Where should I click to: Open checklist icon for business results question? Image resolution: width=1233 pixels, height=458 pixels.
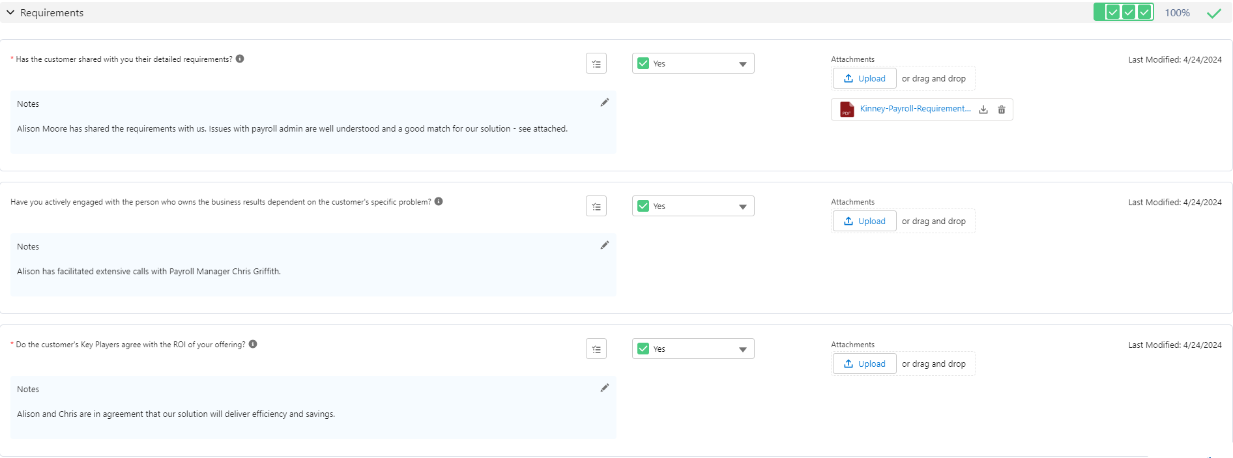[x=596, y=207]
